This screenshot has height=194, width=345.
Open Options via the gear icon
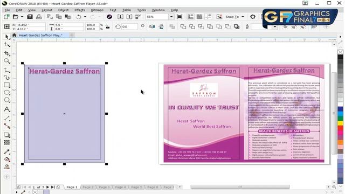click(253, 17)
